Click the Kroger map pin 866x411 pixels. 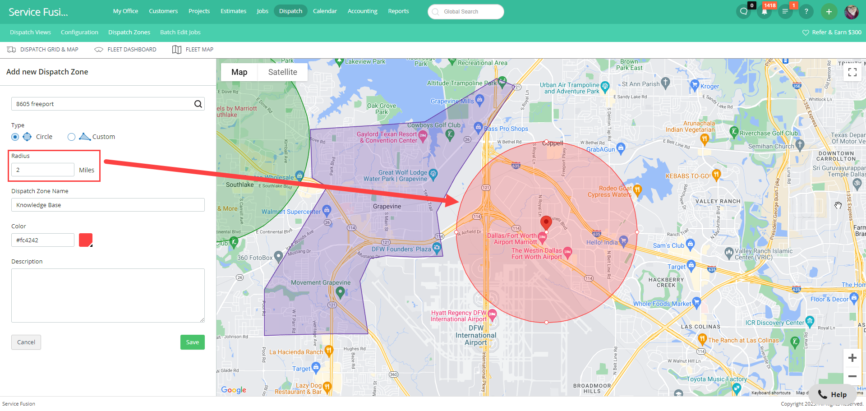695,85
